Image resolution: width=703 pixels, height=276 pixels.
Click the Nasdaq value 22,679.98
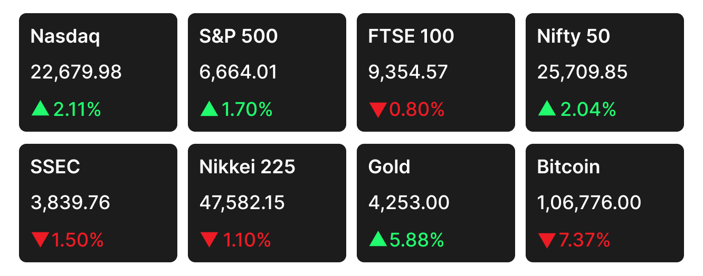coord(77,72)
